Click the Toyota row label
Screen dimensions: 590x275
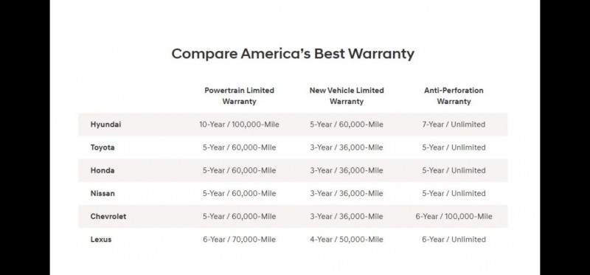click(x=103, y=147)
